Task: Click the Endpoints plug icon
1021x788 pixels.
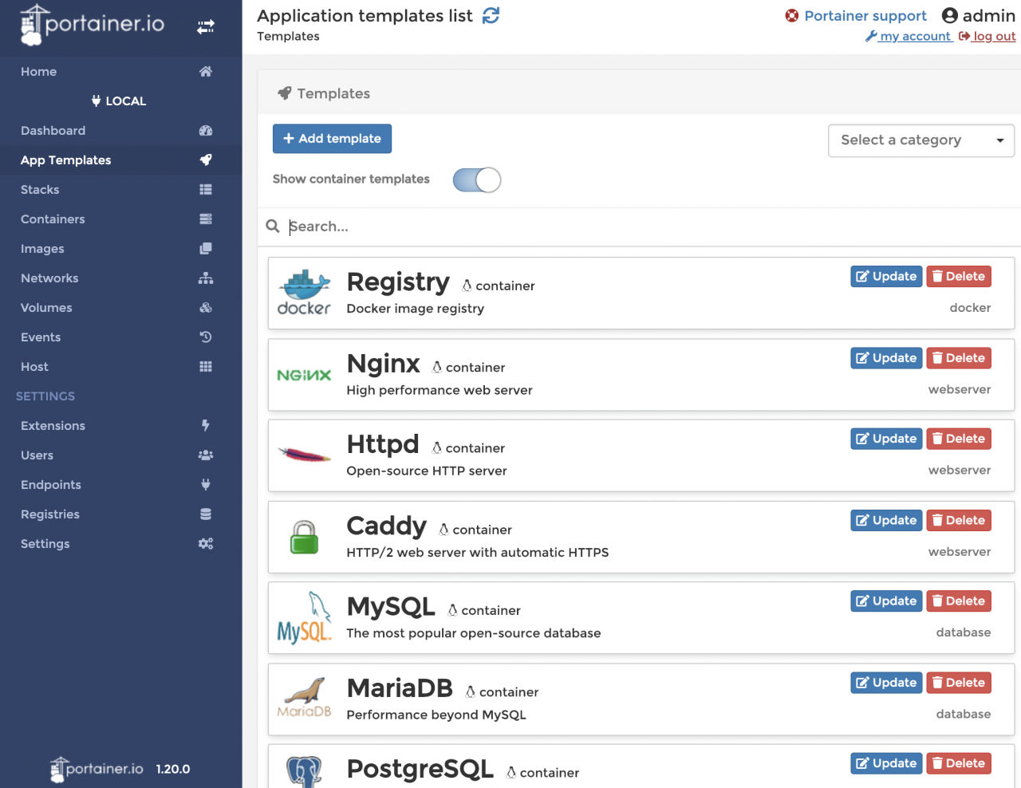Action: point(206,485)
